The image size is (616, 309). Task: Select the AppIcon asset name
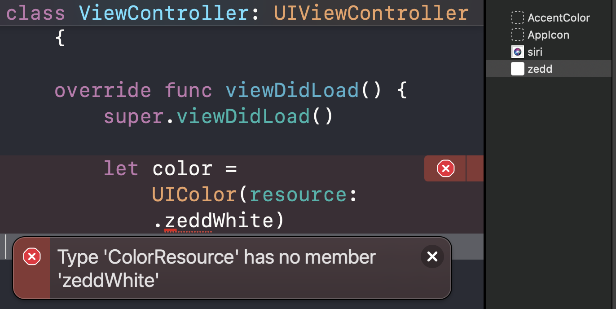(548, 35)
